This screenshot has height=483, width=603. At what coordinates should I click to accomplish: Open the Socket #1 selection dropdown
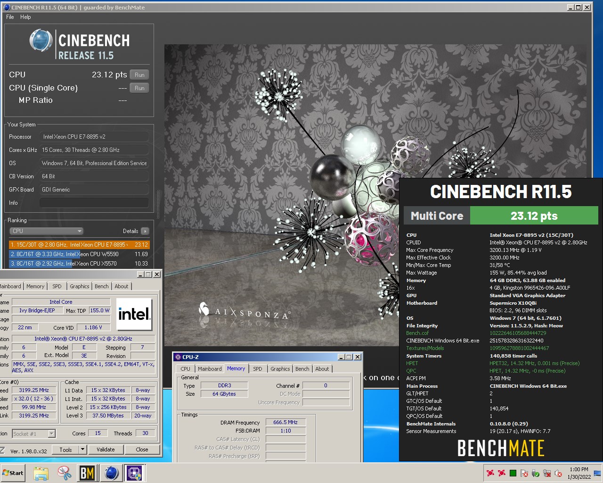(x=34, y=433)
